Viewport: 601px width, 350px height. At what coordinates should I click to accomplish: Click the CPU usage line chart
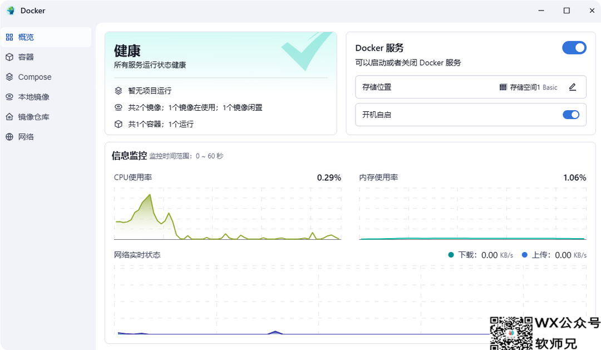coord(227,214)
